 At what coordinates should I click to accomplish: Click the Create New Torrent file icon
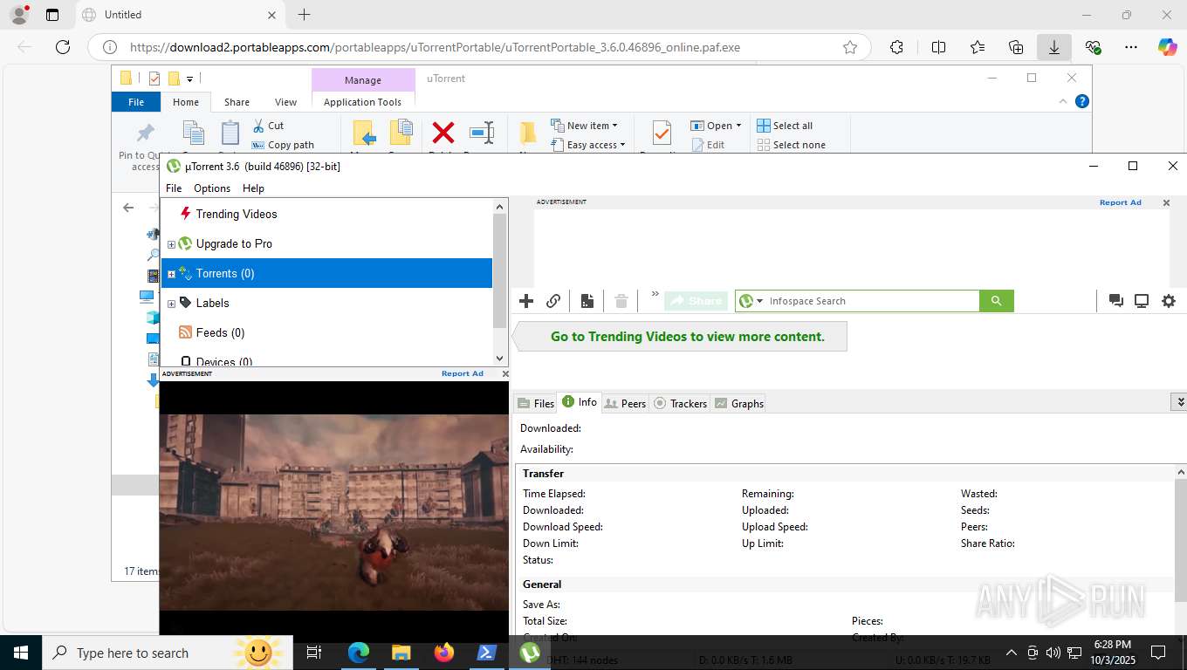pos(587,301)
